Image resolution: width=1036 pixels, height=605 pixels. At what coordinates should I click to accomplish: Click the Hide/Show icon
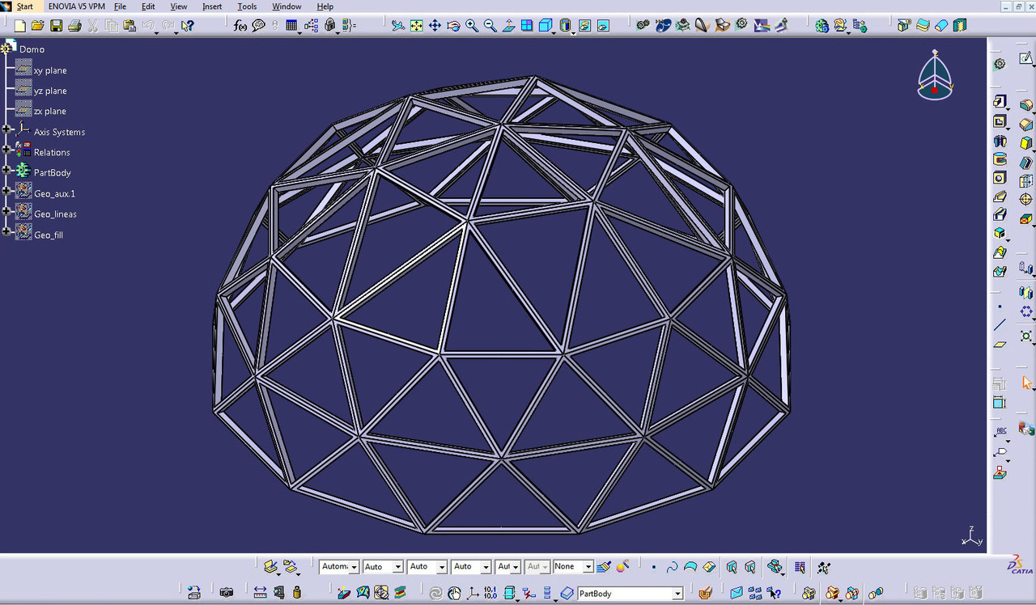[x=585, y=26]
